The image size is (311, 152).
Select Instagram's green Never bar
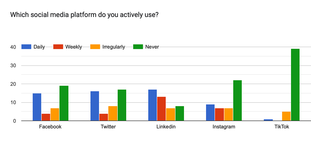pos(237,100)
